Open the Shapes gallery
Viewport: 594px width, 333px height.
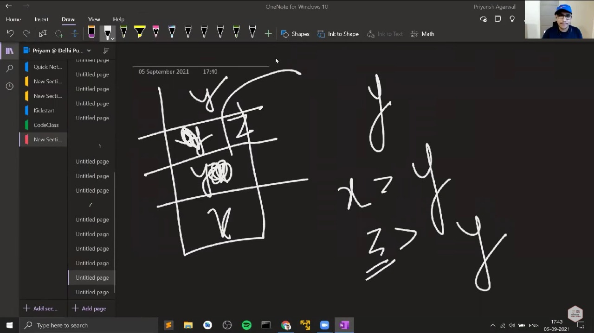(295, 34)
